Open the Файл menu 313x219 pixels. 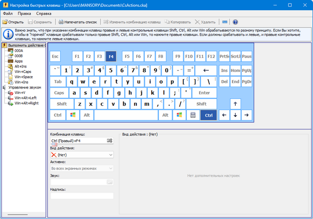click(8, 14)
